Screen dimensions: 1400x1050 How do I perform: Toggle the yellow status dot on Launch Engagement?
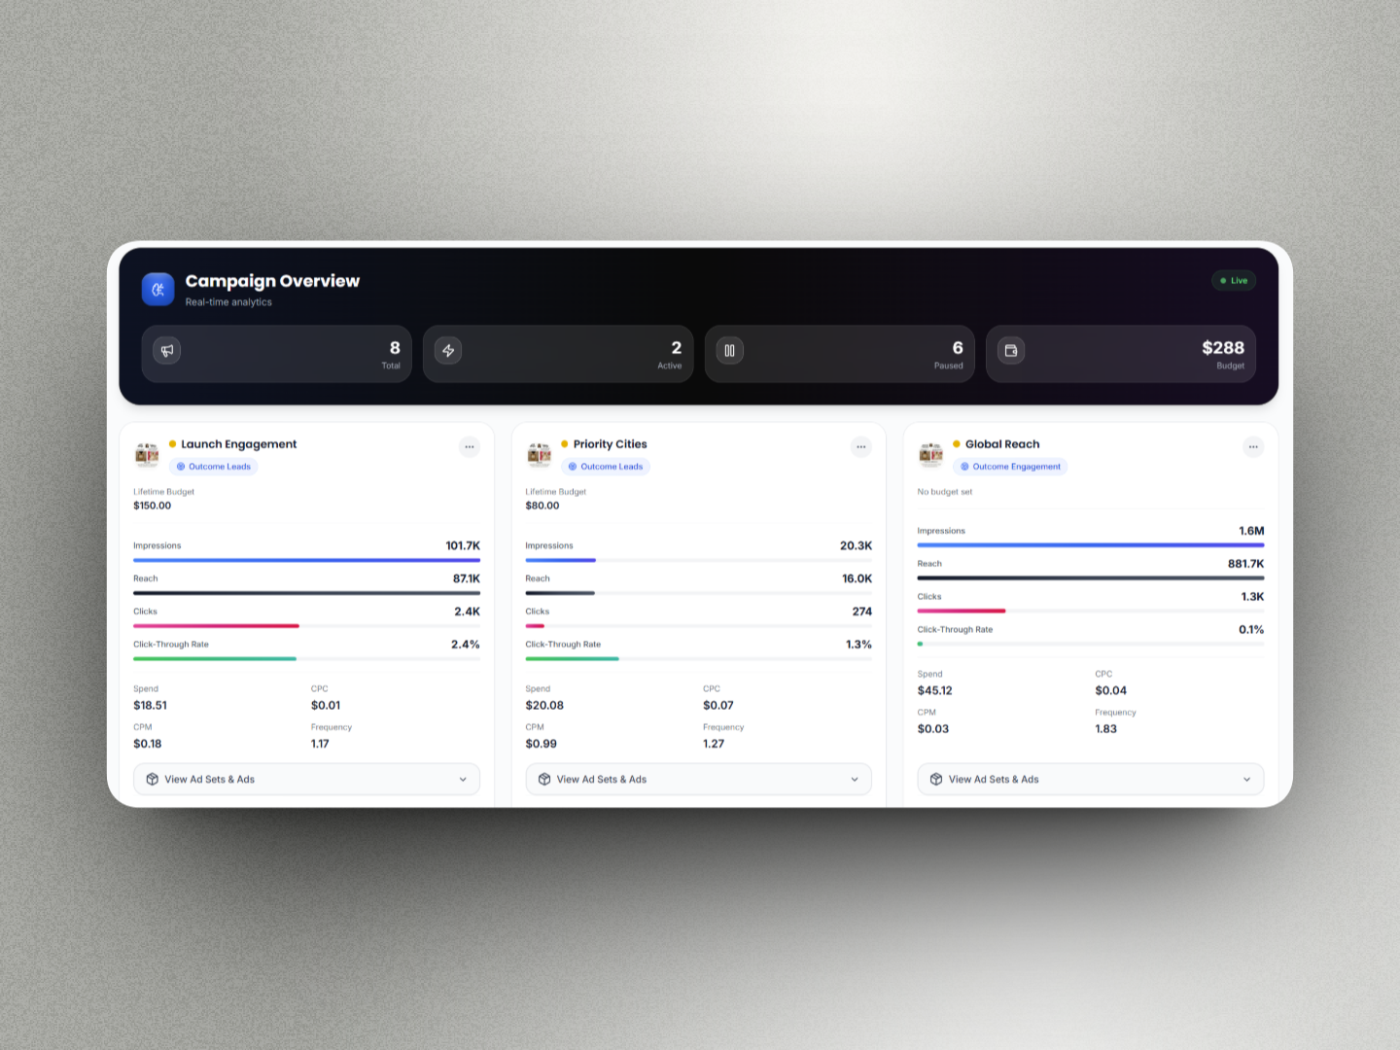pos(172,443)
